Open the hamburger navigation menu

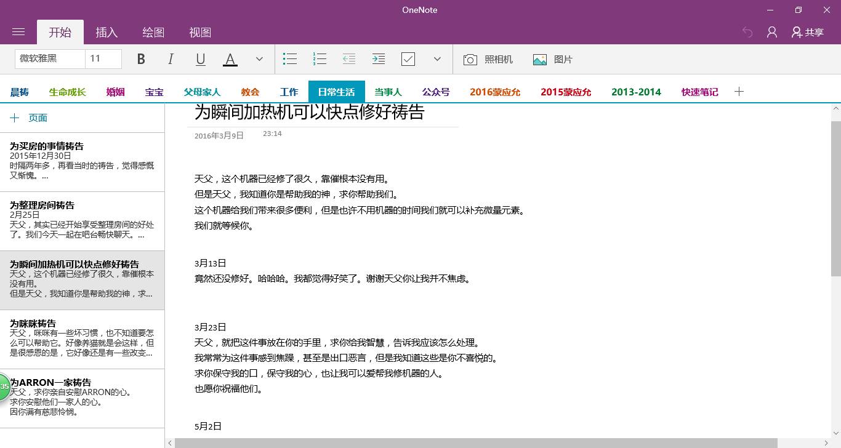click(x=18, y=32)
